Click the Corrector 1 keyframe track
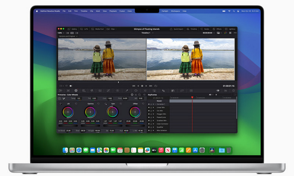This screenshot has width=294, height=176. point(161,104)
